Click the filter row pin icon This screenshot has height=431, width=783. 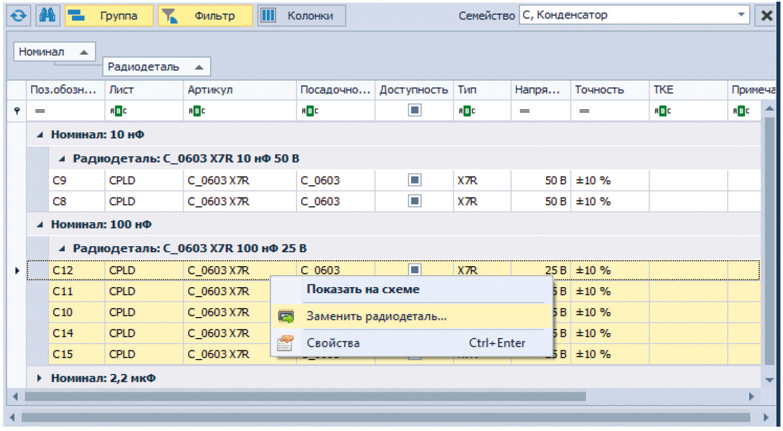17,111
